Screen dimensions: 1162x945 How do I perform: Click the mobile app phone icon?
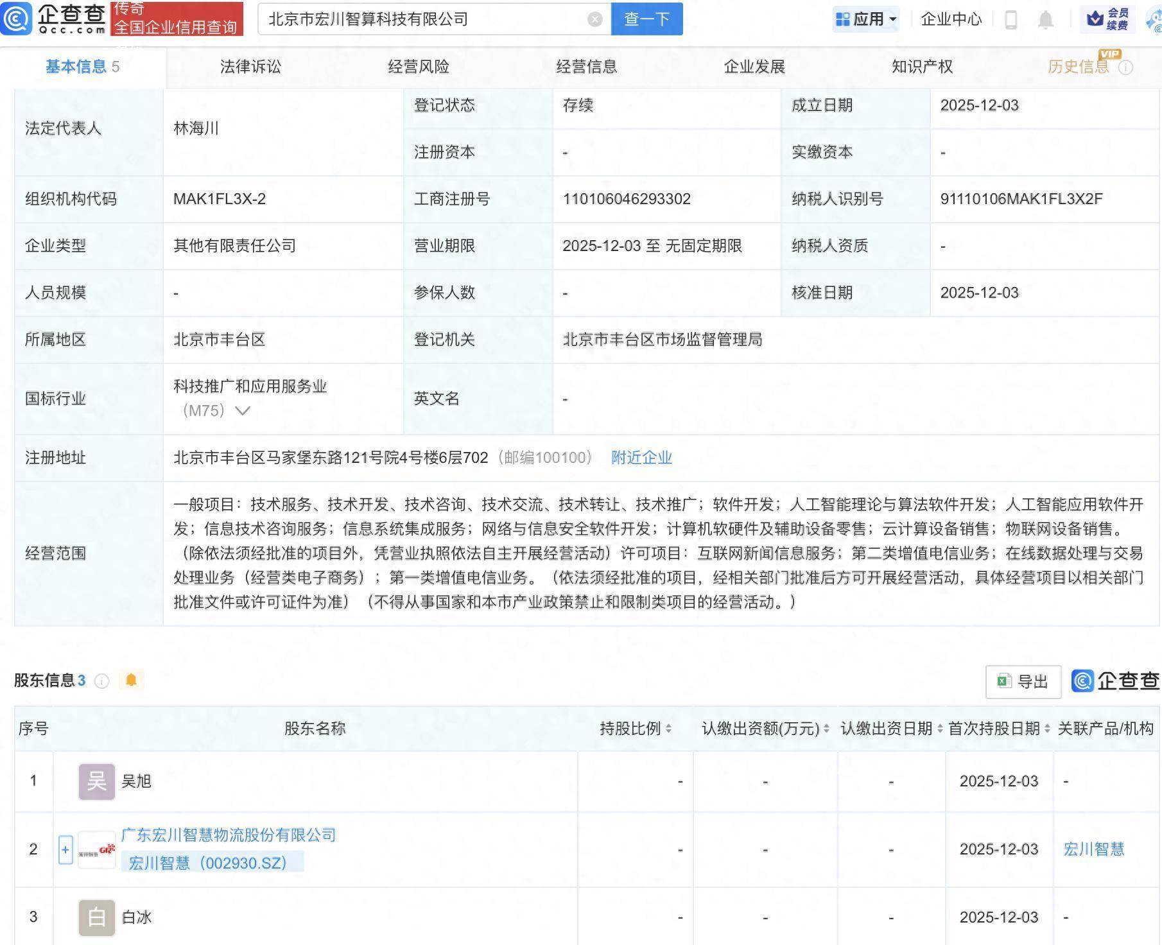point(1011,19)
